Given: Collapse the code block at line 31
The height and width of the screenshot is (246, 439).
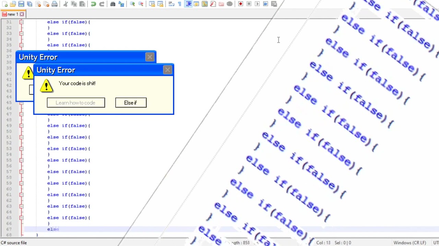Looking at the screenshot, I should tap(21, 22).
